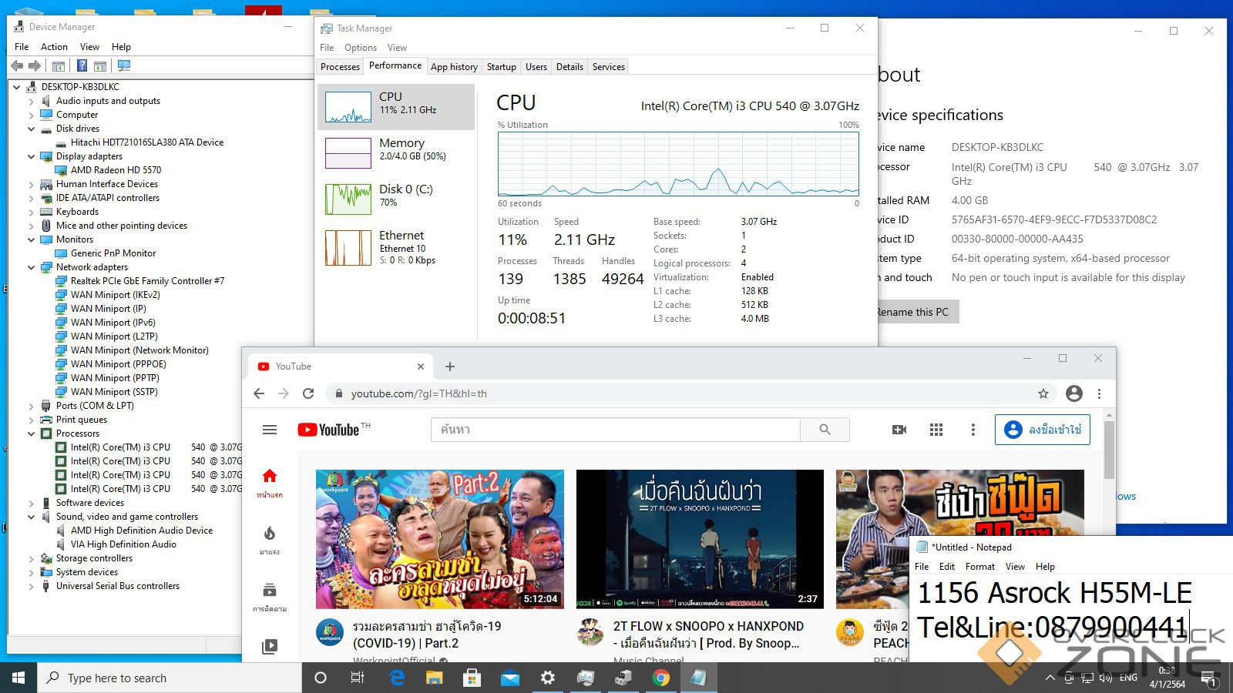This screenshot has width=1233, height=693.
Task: Collapse the Processors tree node
Action: [32, 434]
